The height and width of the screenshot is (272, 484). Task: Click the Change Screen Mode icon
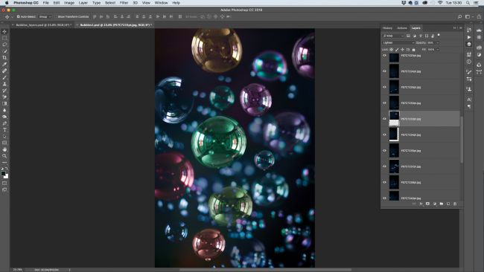4,190
